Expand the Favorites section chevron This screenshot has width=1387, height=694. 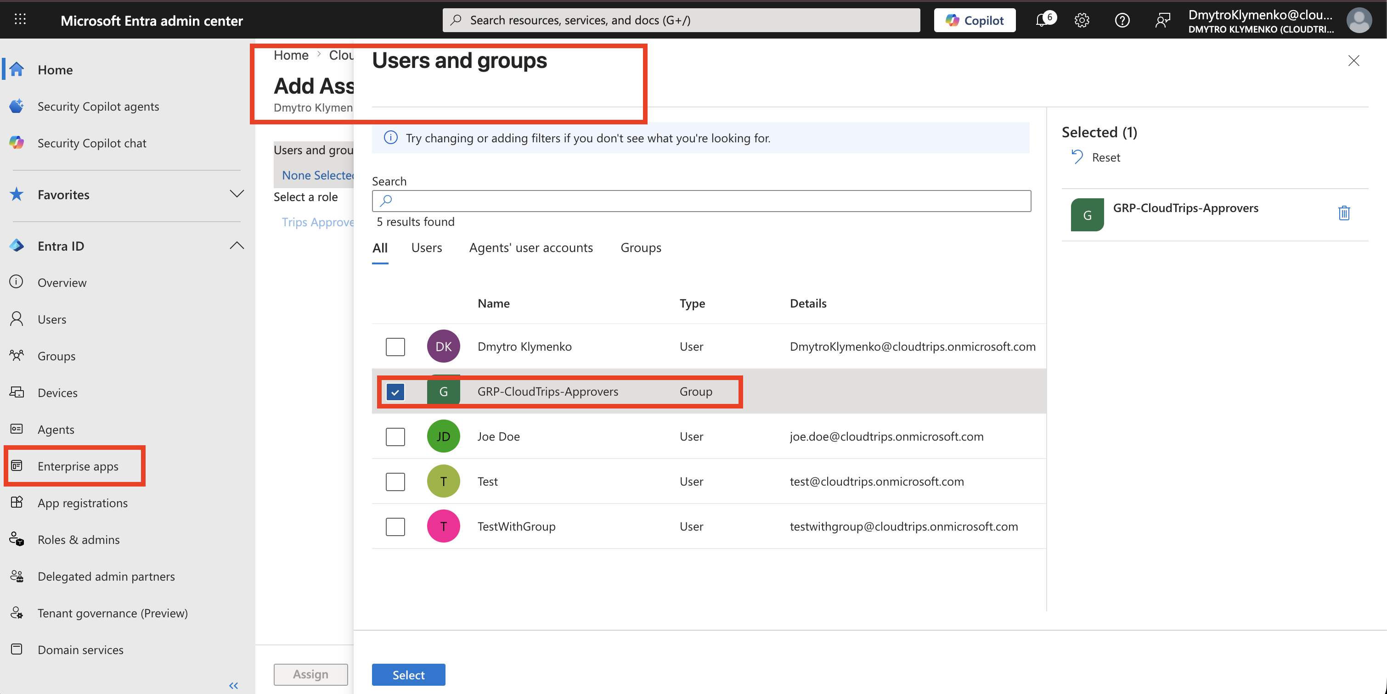coord(237,194)
